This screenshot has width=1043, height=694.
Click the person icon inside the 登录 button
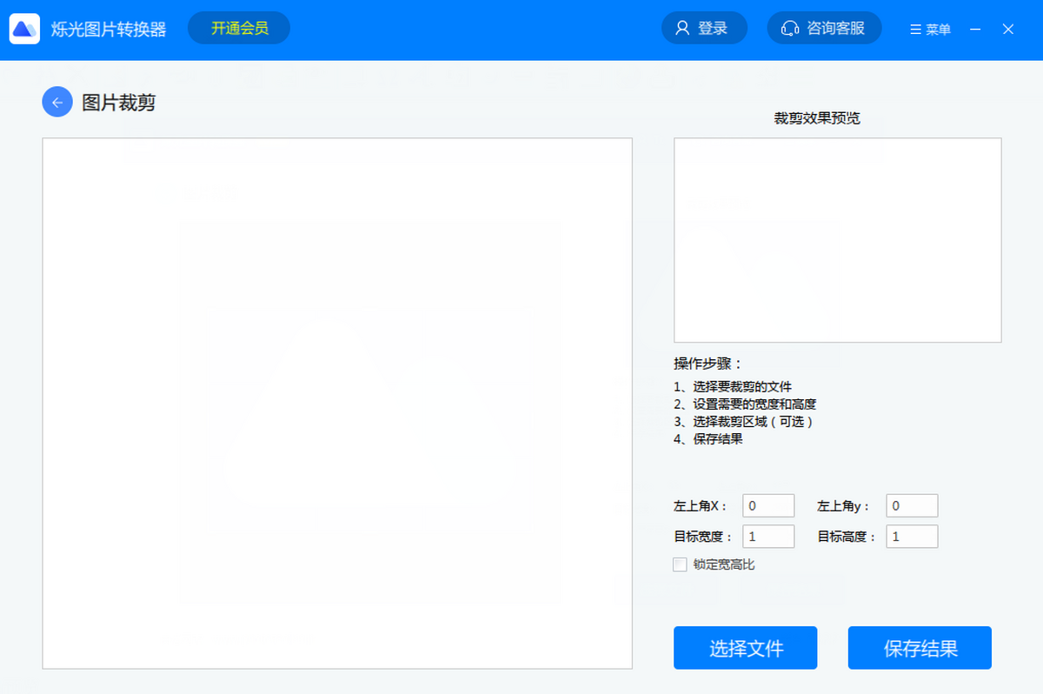pyautogui.click(x=682, y=28)
